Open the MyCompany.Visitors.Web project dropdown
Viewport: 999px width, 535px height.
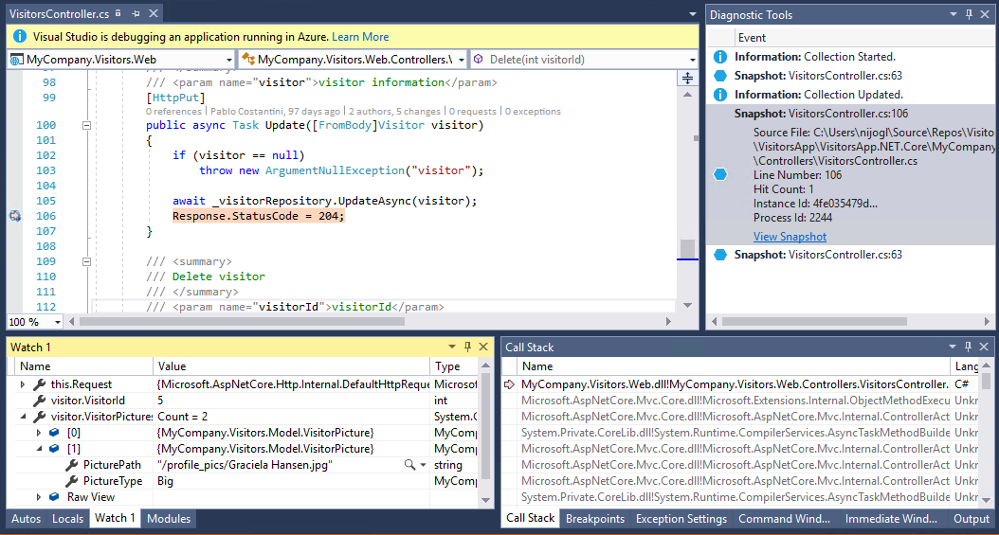coord(228,60)
